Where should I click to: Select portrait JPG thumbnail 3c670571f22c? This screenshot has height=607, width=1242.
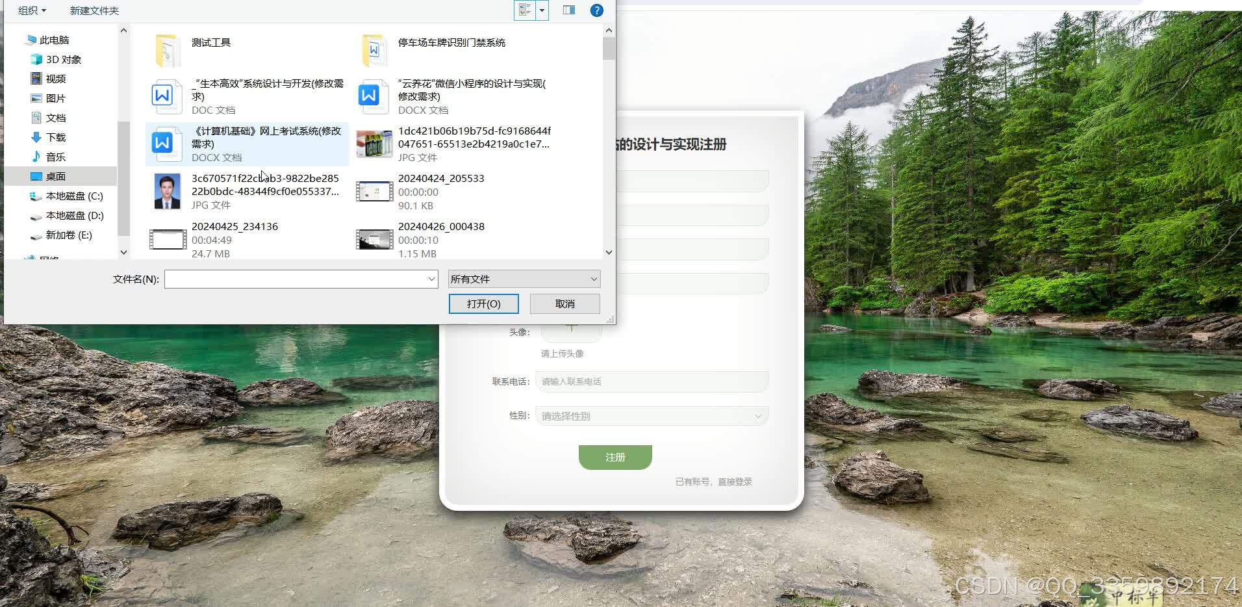tap(167, 191)
